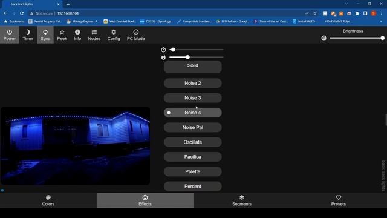Open the Info panel
Viewport: 387px width, 218px height.
point(77,35)
